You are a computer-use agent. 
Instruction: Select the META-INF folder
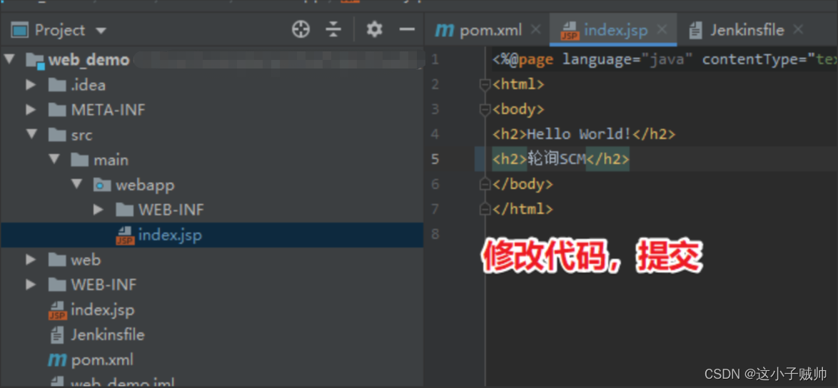pos(108,110)
